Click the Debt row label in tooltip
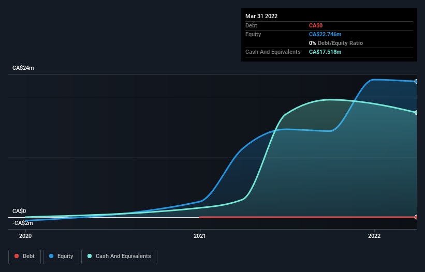Image resolution: width=425 pixels, height=272 pixels. pos(251,25)
